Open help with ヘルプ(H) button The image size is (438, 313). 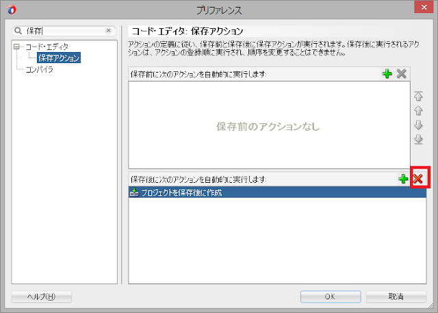[41, 297]
